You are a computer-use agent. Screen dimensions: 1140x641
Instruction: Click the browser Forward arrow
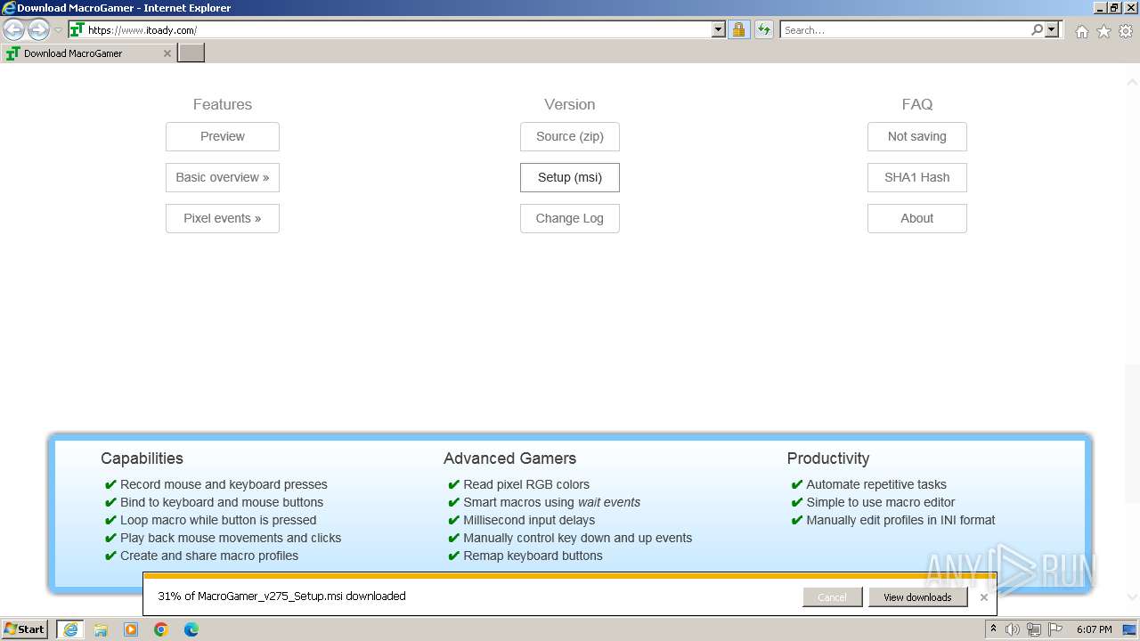(38, 30)
